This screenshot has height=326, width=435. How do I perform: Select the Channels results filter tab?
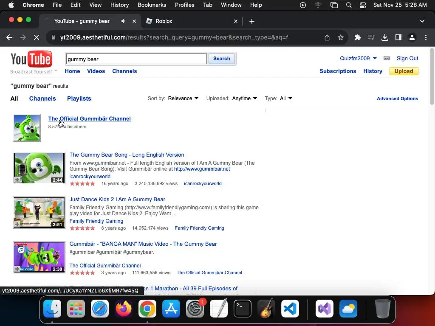42,98
